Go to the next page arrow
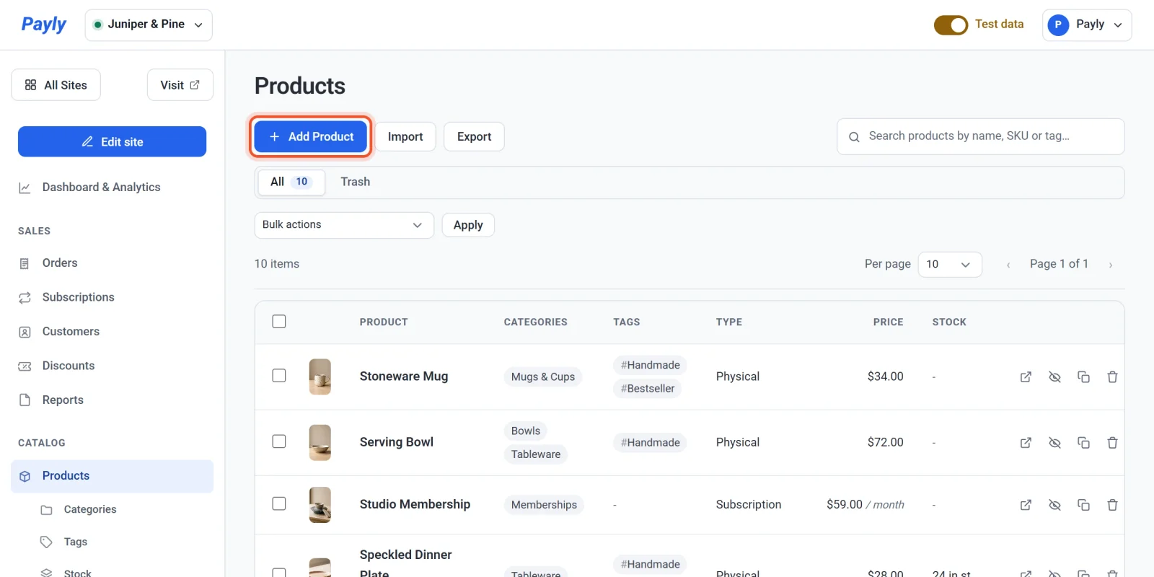Screen dimensions: 1154x577 pyautogui.click(x=1110, y=265)
